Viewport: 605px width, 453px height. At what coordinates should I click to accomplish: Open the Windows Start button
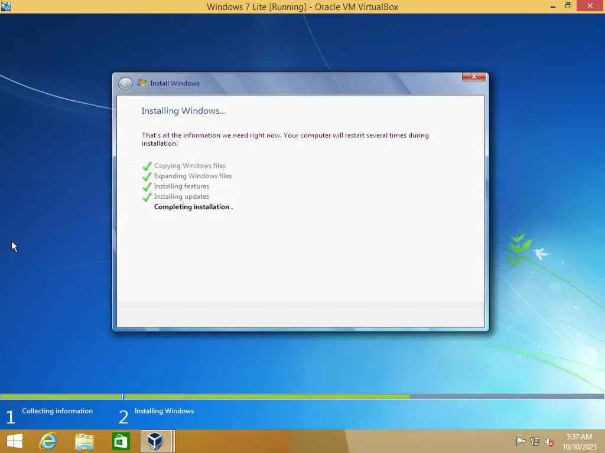pyautogui.click(x=15, y=441)
